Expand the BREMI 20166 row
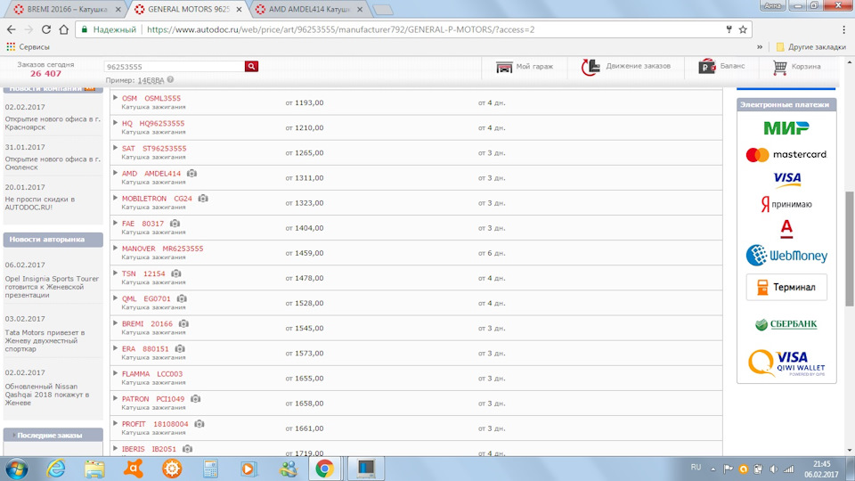The height and width of the screenshot is (481, 855). click(115, 323)
